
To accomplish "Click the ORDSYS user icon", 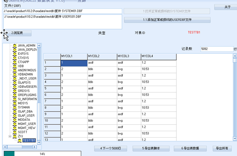I will click(15, 91).
